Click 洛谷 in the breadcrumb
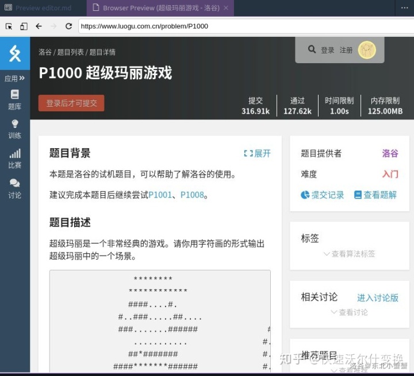Viewport: 414px width, 376px height. (45, 52)
